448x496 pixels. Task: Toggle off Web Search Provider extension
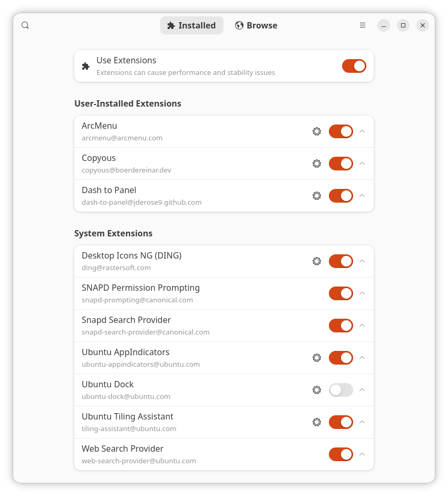tap(340, 454)
